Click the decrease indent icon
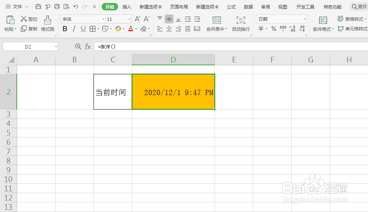This screenshot has height=212, width=368. point(188,19)
